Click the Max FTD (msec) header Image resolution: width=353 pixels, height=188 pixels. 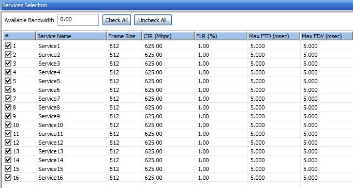273,36
